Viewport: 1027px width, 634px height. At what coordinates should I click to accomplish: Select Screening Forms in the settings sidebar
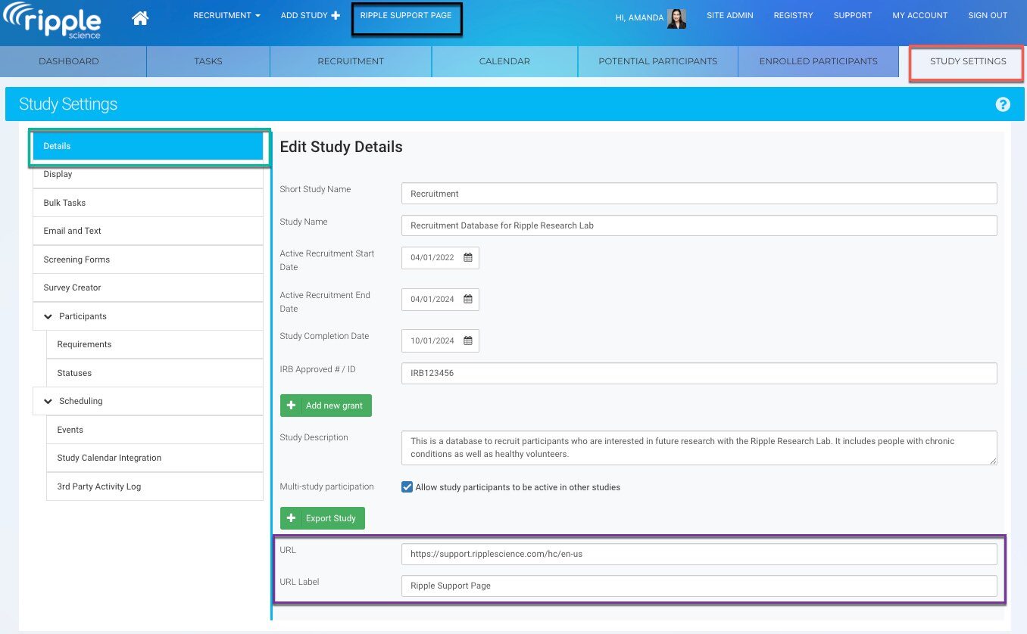pos(76,260)
